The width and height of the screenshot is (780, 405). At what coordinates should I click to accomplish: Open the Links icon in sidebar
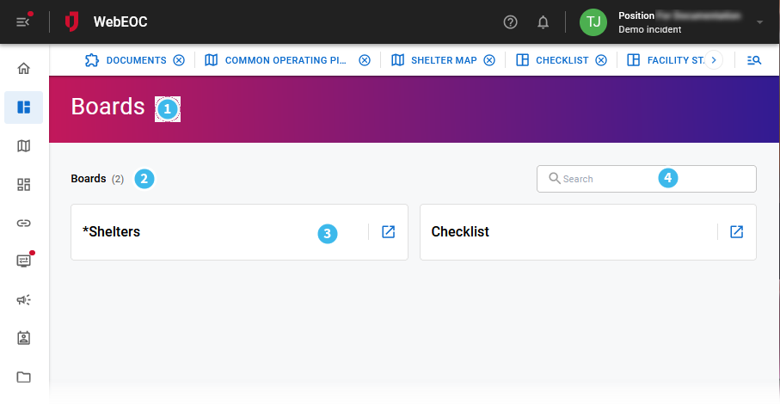point(24,223)
